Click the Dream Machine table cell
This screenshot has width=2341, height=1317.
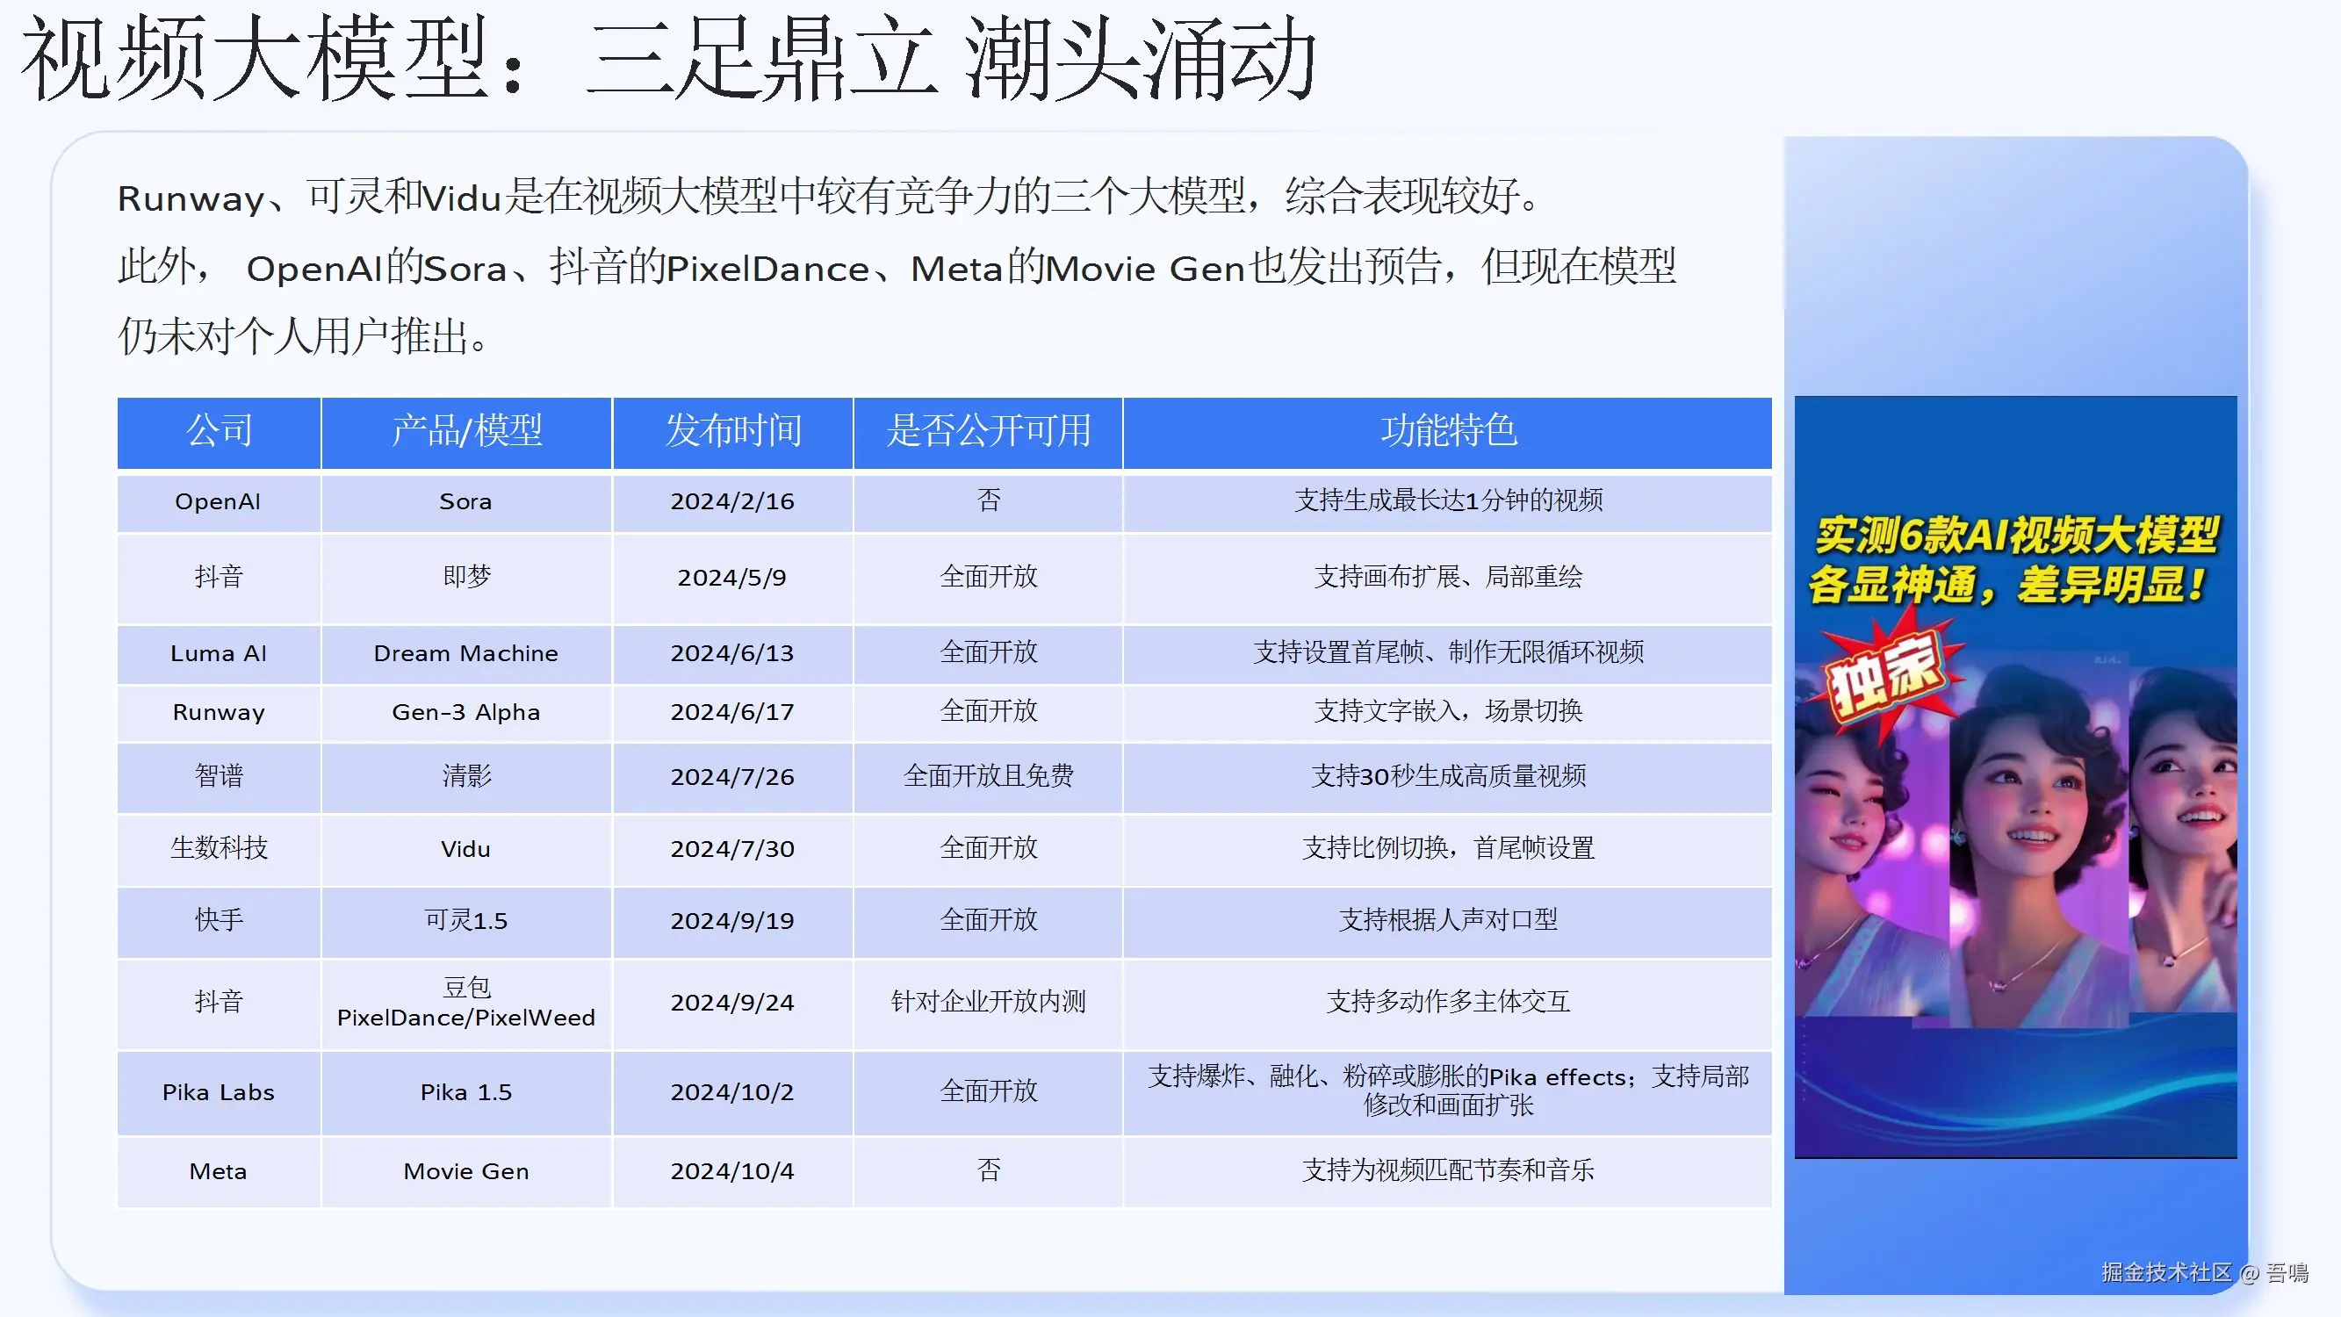point(465,653)
